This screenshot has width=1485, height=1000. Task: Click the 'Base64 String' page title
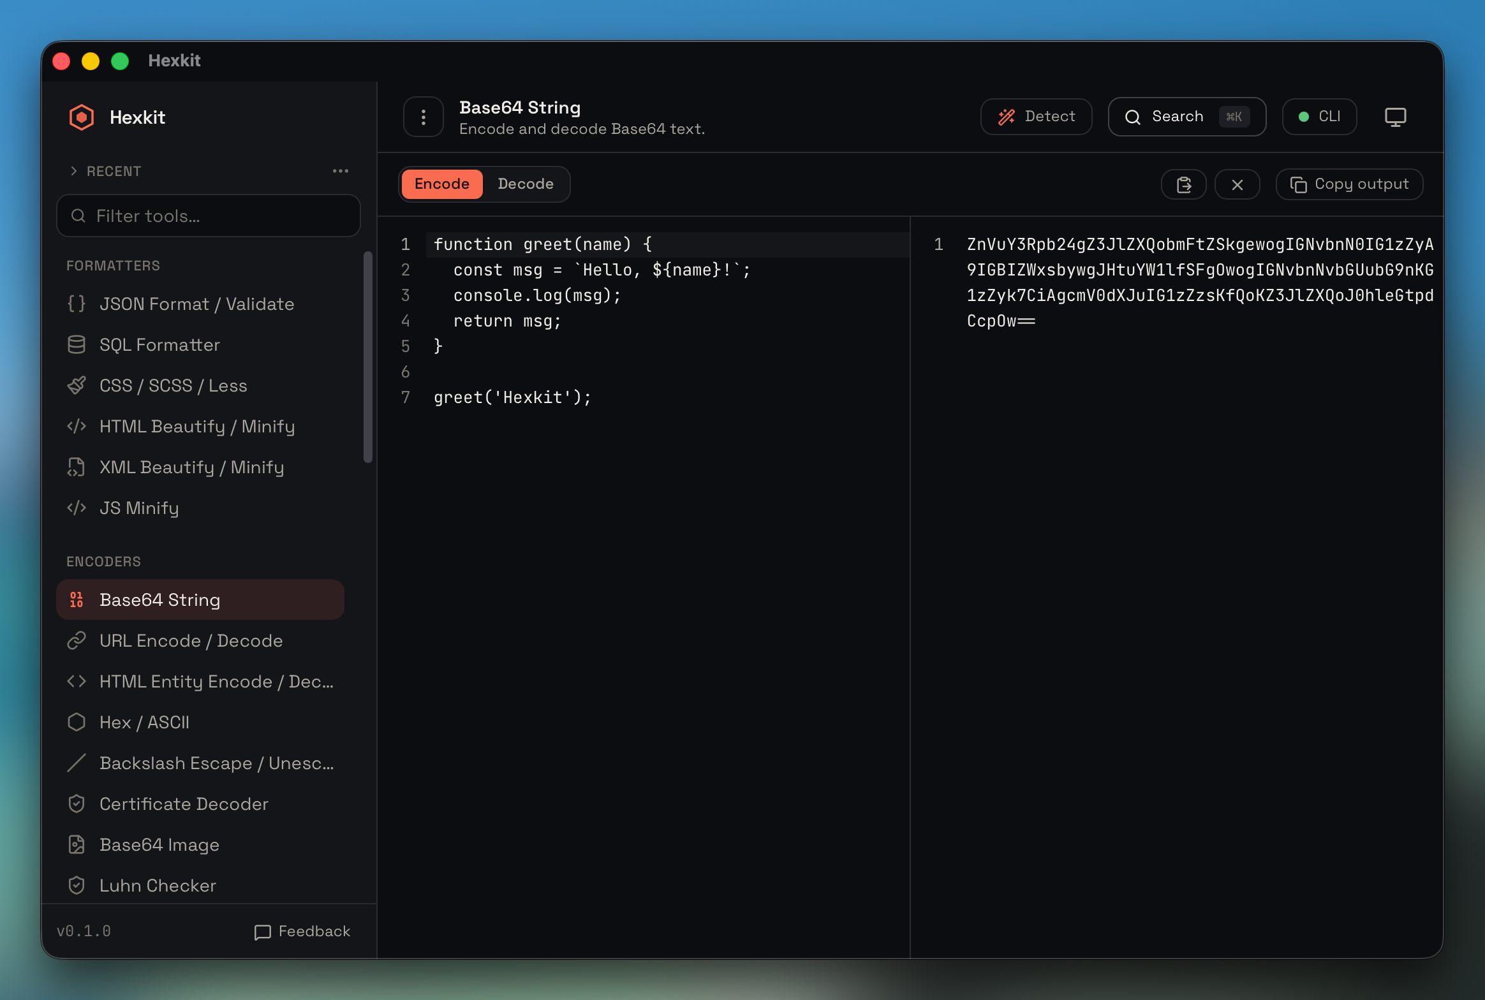click(x=520, y=108)
